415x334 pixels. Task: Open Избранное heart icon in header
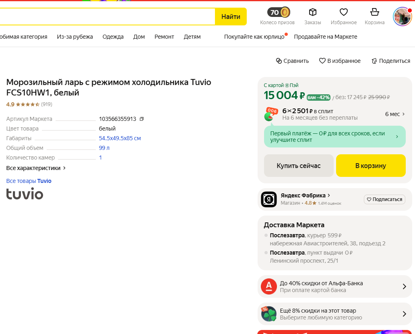point(343,12)
